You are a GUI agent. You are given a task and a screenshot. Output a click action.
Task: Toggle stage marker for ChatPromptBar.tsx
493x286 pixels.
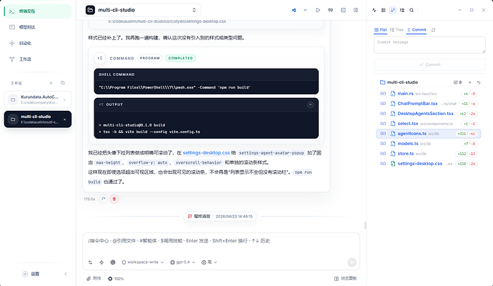[x=383, y=104]
